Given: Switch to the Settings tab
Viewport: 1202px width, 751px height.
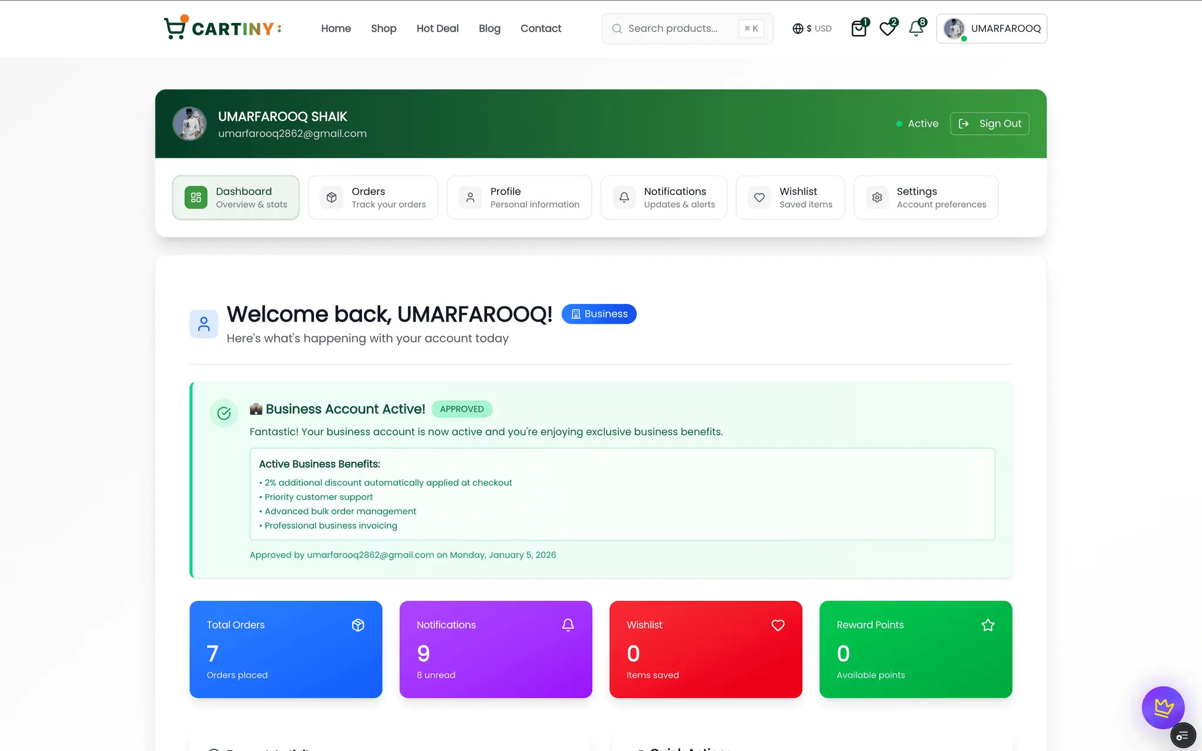Looking at the screenshot, I should tap(926, 198).
